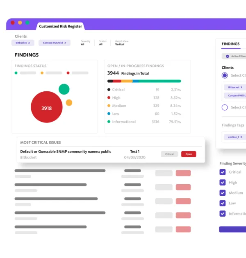Remove Bitbucket tag in side panel
246x258 pixels.
[241, 87]
